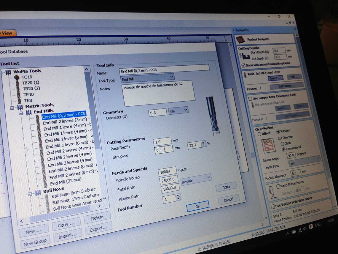
Task: Open the diameter units mm dropdown
Action: [x=178, y=111]
